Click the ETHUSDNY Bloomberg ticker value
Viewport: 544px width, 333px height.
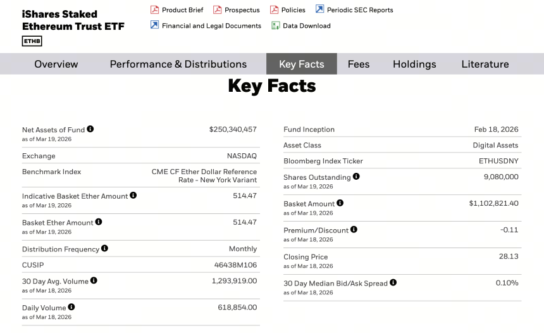(498, 161)
